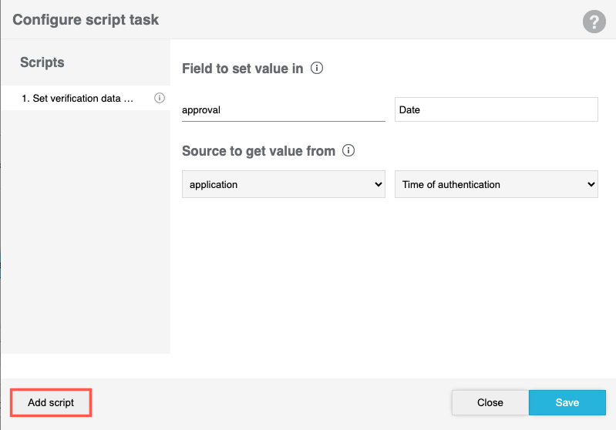
Task: Click the Source to get value from heading
Action: (258, 151)
